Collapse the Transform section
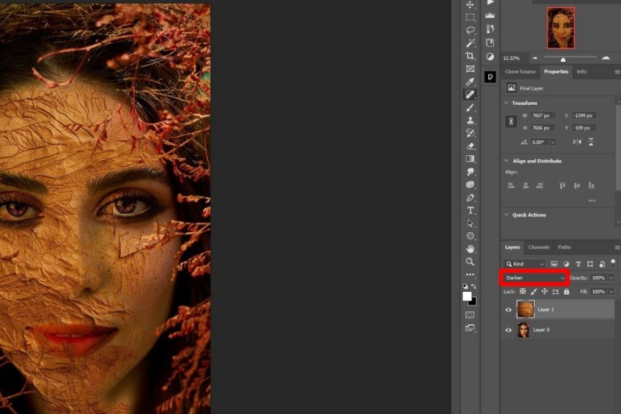The height and width of the screenshot is (414, 621). 506,103
